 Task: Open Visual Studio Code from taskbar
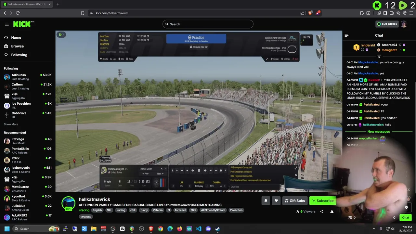(x=199, y=229)
